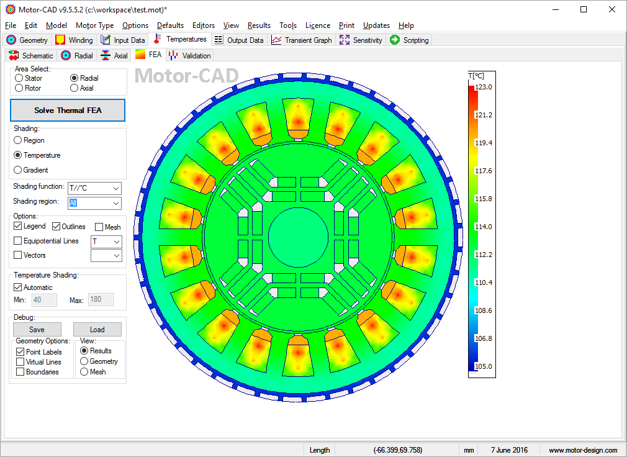Viewport: 627px width, 457px height.
Task: Click the 123.0 legend maximum value
Action: (484, 87)
